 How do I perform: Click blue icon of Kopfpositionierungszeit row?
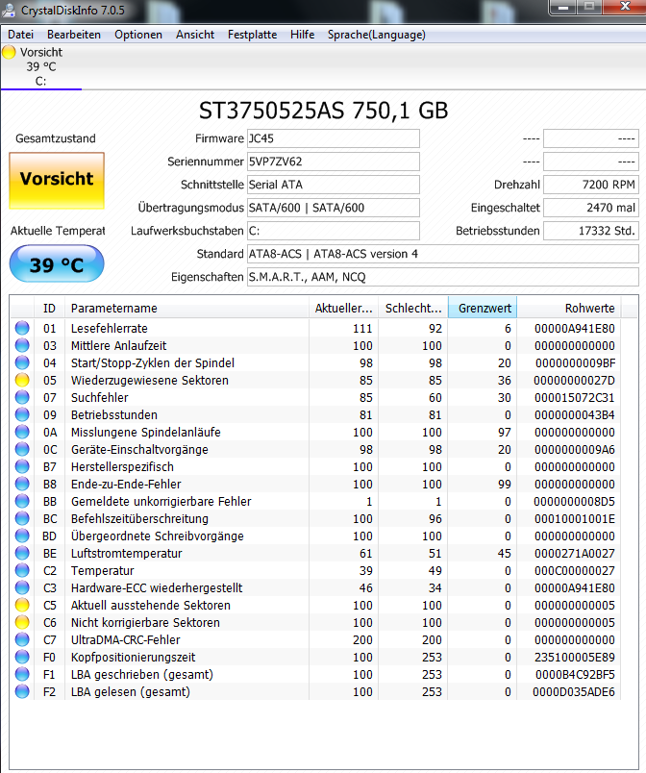pos(22,657)
